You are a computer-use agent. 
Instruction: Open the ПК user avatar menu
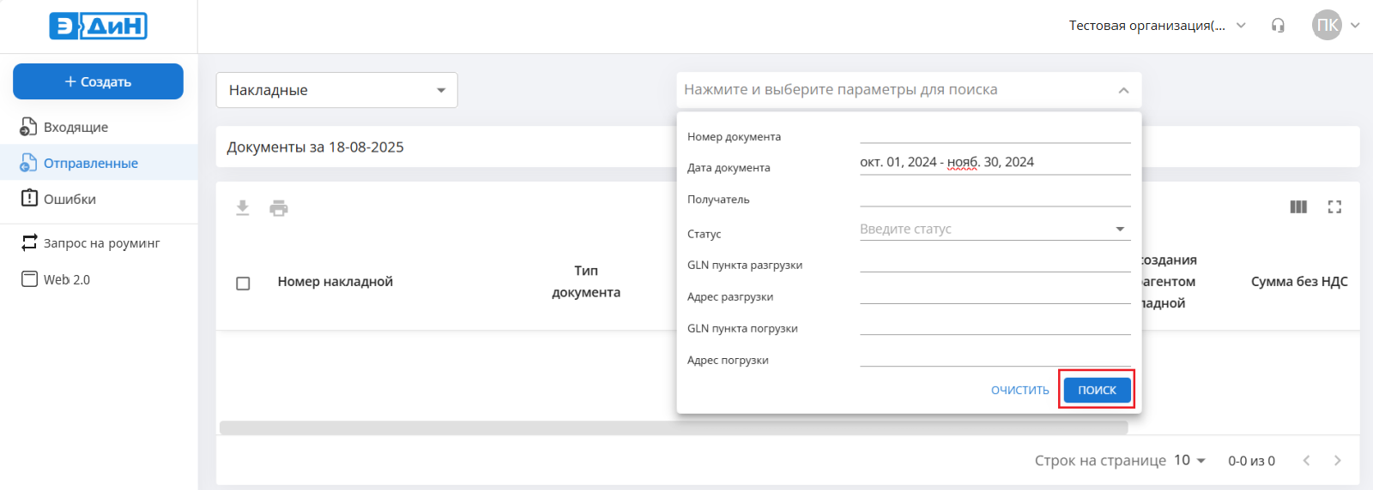(x=1328, y=25)
